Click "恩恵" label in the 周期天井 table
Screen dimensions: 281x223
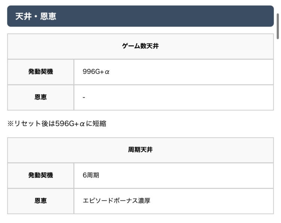coord(40,201)
